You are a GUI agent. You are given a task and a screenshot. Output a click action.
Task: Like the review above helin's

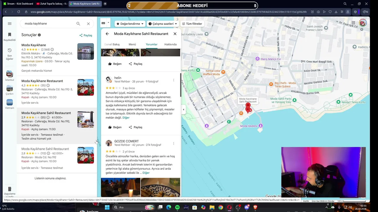pyautogui.click(x=115, y=64)
